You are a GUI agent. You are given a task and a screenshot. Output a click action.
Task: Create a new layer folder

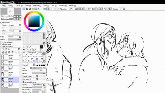[9, 49]
